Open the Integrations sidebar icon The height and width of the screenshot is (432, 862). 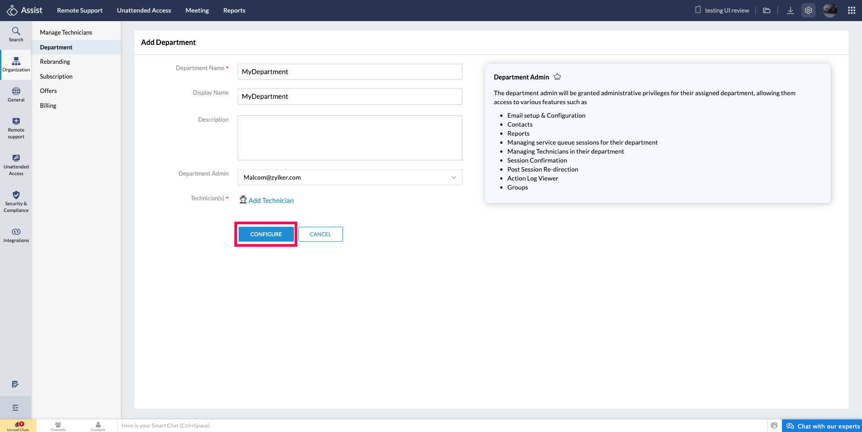coord(16,235)
